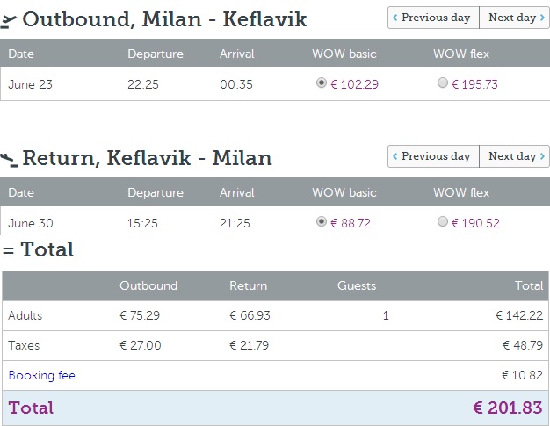Click the outbound departing plane icon

[x=10, y=19]
